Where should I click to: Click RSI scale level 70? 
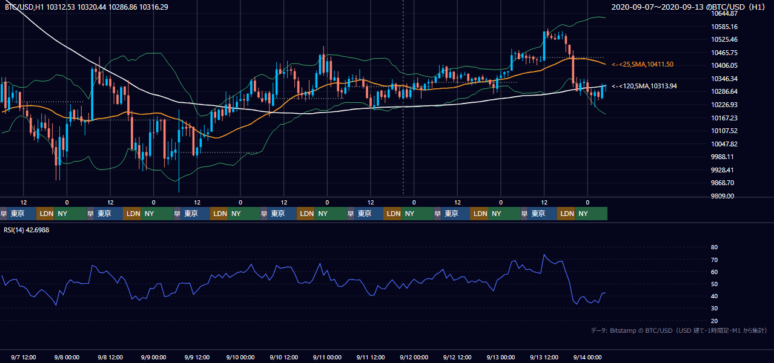pos(714,260)
